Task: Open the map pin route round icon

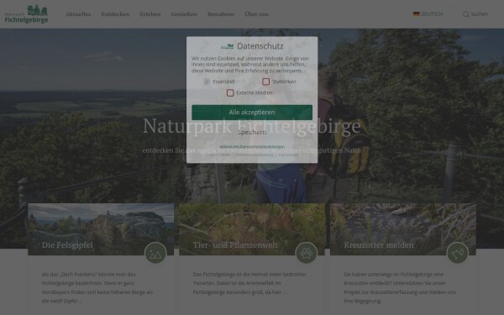Action: (458, 253)
